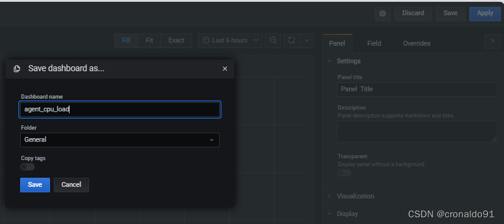Select the Fill view mode
504x224 pixels.
pos(126,40)
